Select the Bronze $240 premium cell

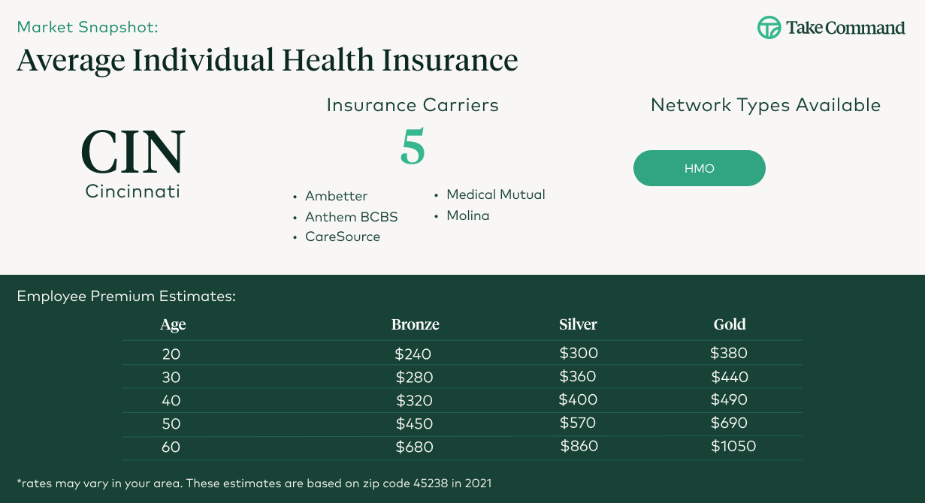(413, 354)
